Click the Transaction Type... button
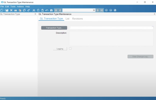Screen dimensions: 156x100 click(x=54, y=28)
